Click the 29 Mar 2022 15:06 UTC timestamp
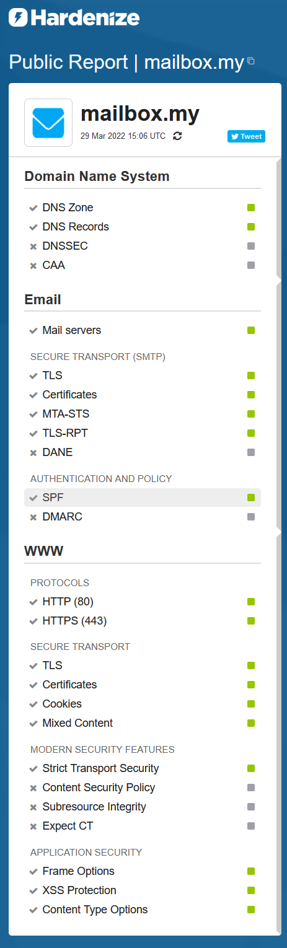287x948 pixels. point(123,136)
